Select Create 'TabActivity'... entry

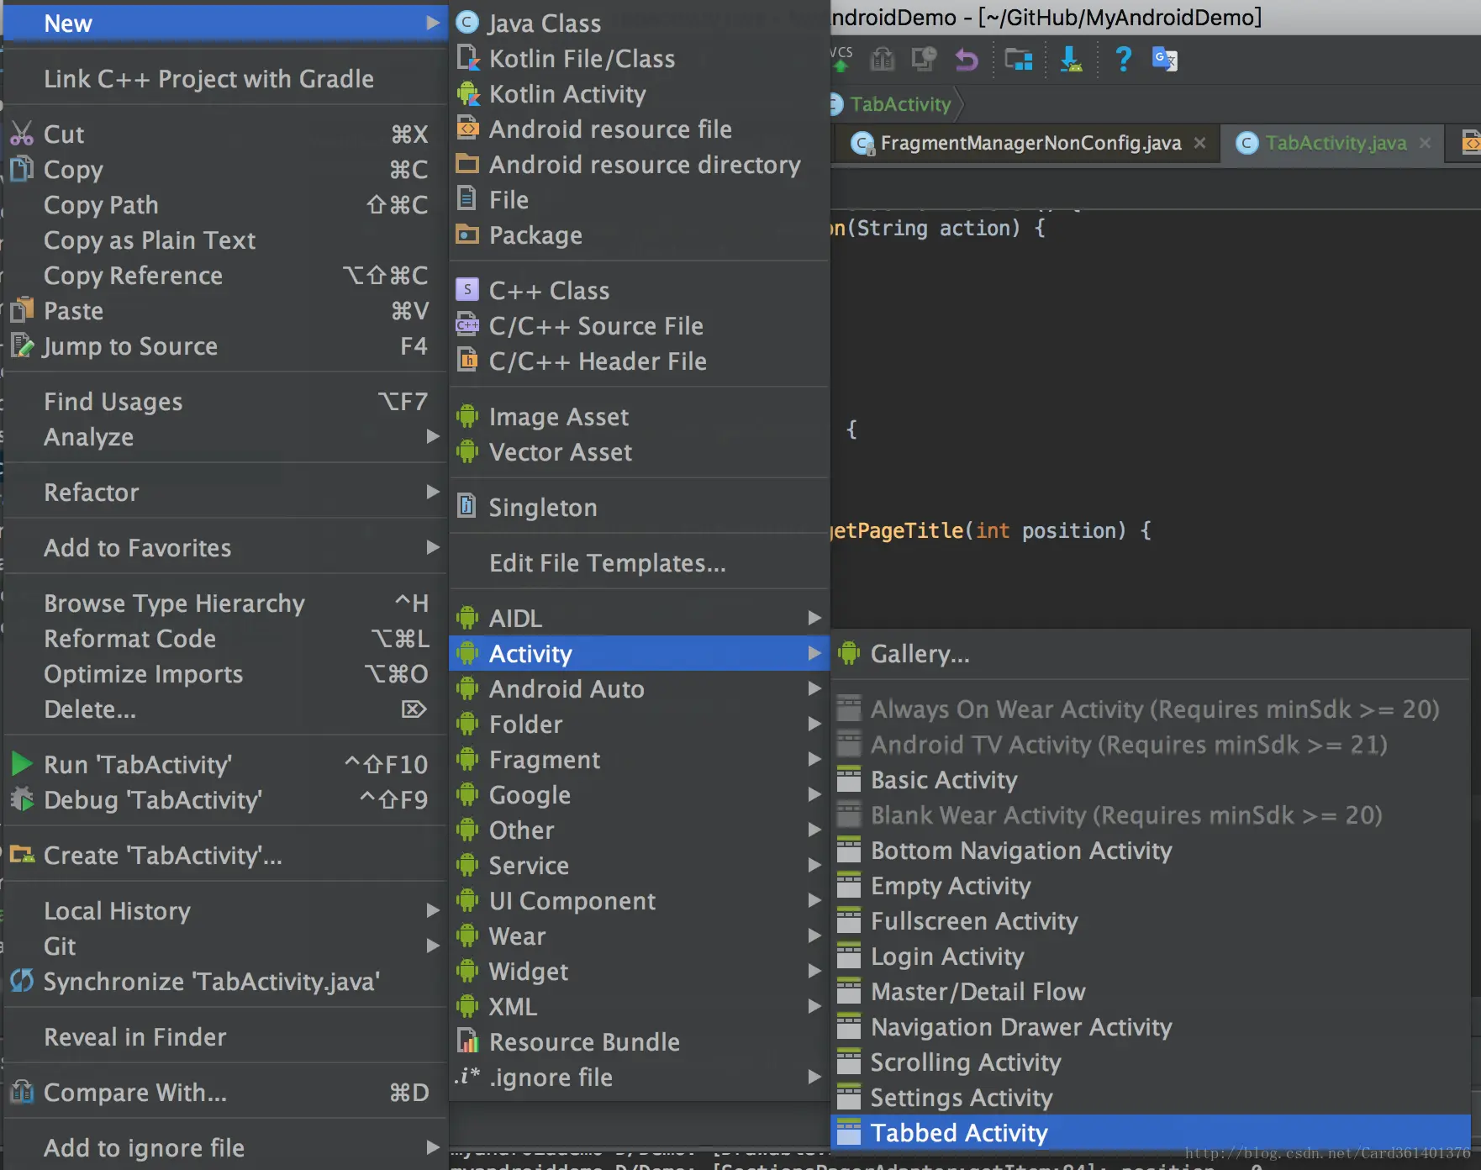pos(225,855)
